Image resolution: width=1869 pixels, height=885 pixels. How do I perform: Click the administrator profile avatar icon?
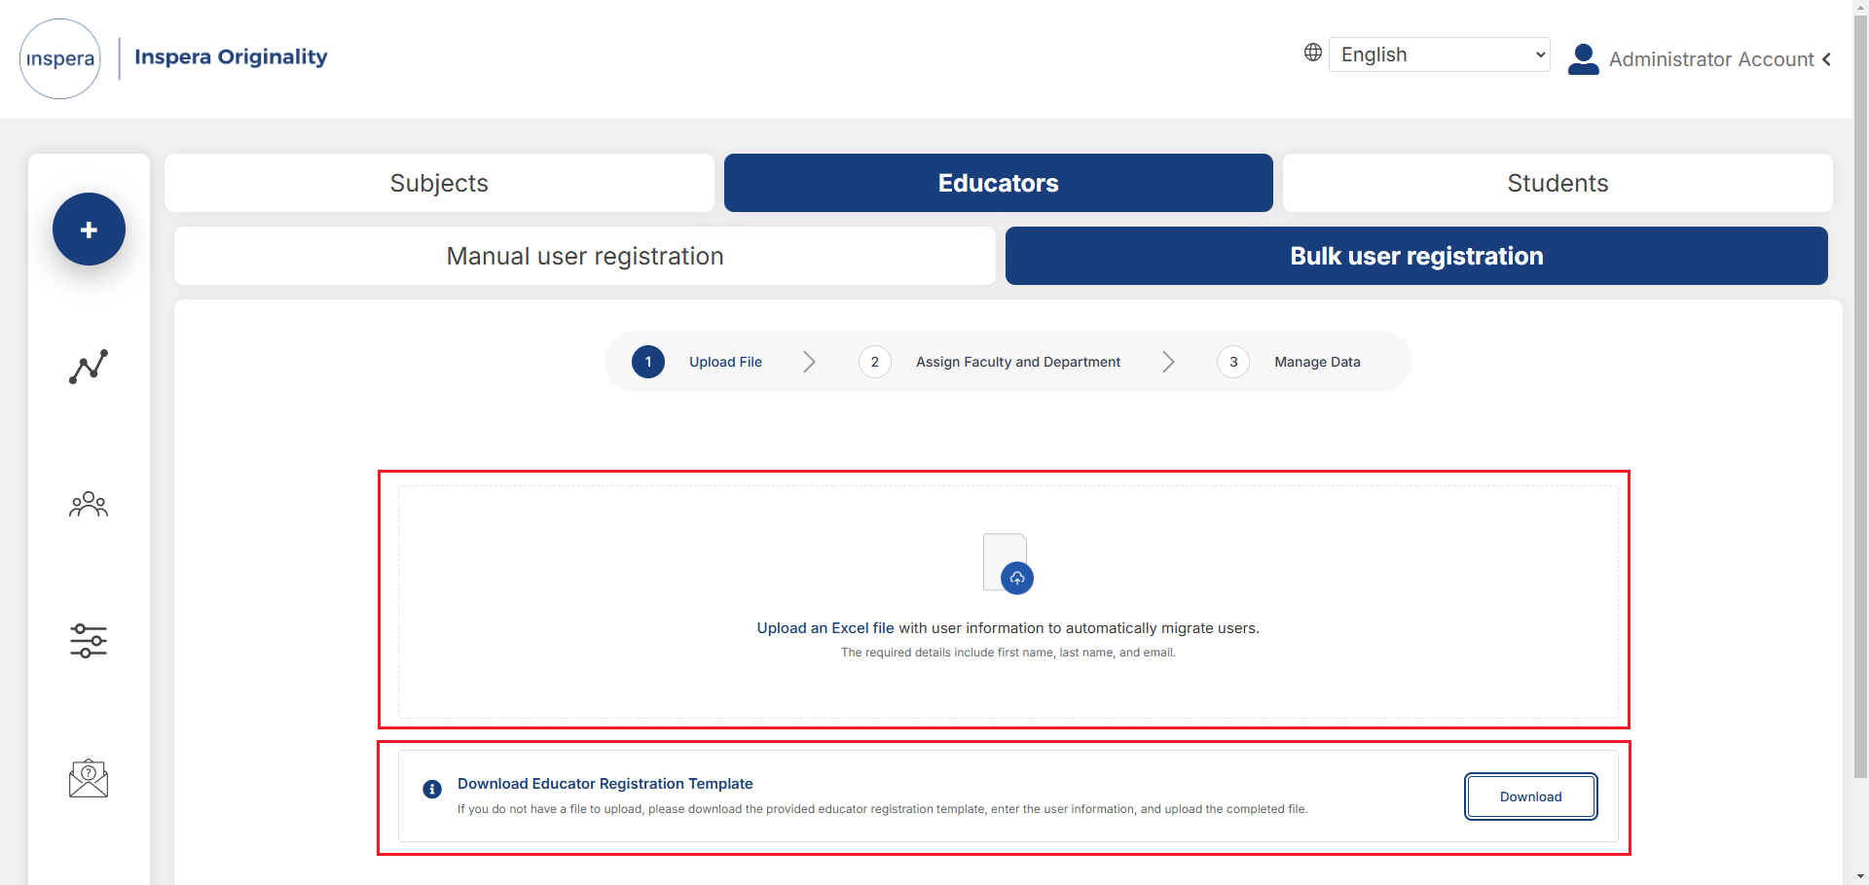[1584, 59]
